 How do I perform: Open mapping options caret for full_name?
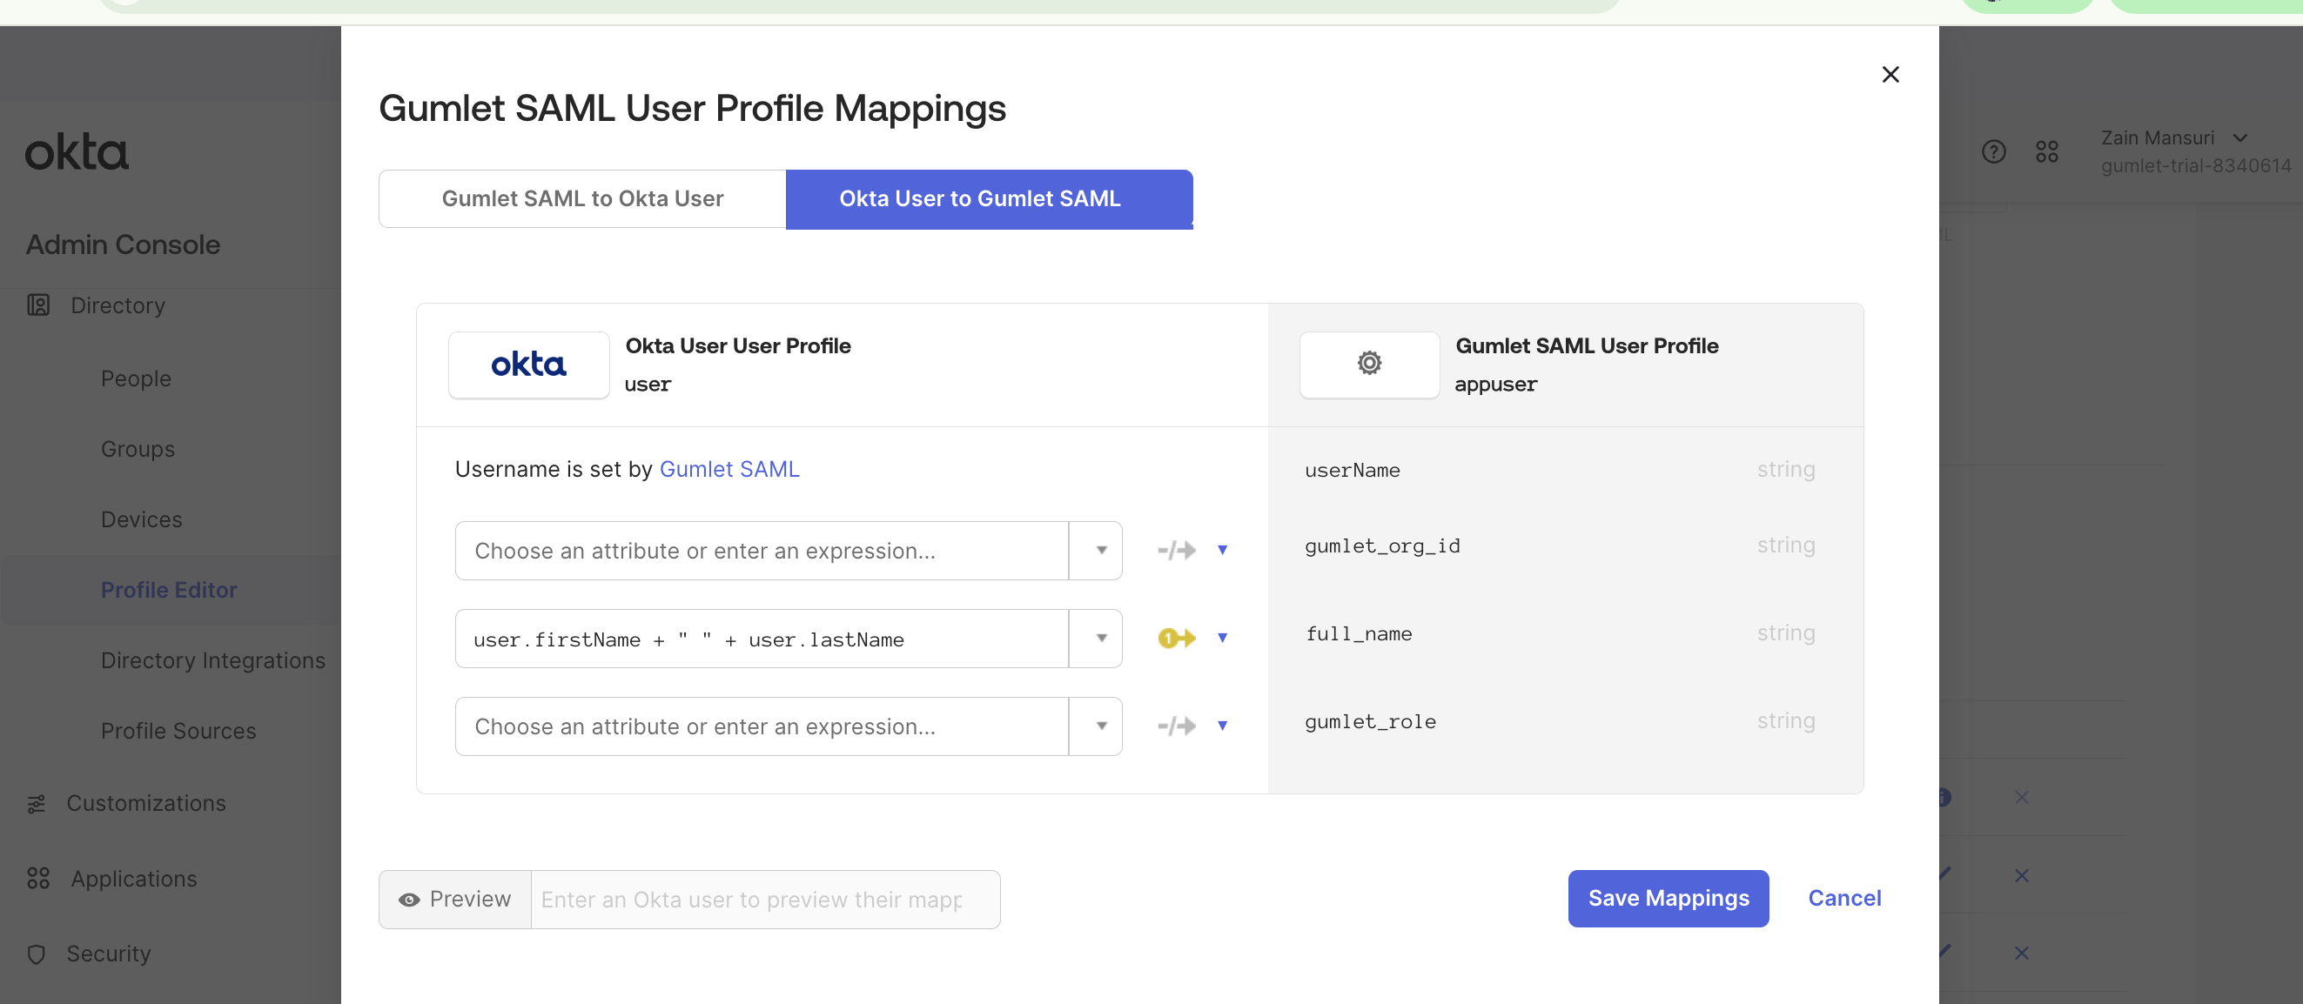click(x=1222, y=639)
